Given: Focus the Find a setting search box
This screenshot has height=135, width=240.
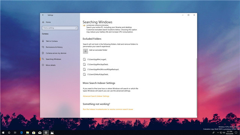Looking at the screenshot, I should [x=60, y=28].
